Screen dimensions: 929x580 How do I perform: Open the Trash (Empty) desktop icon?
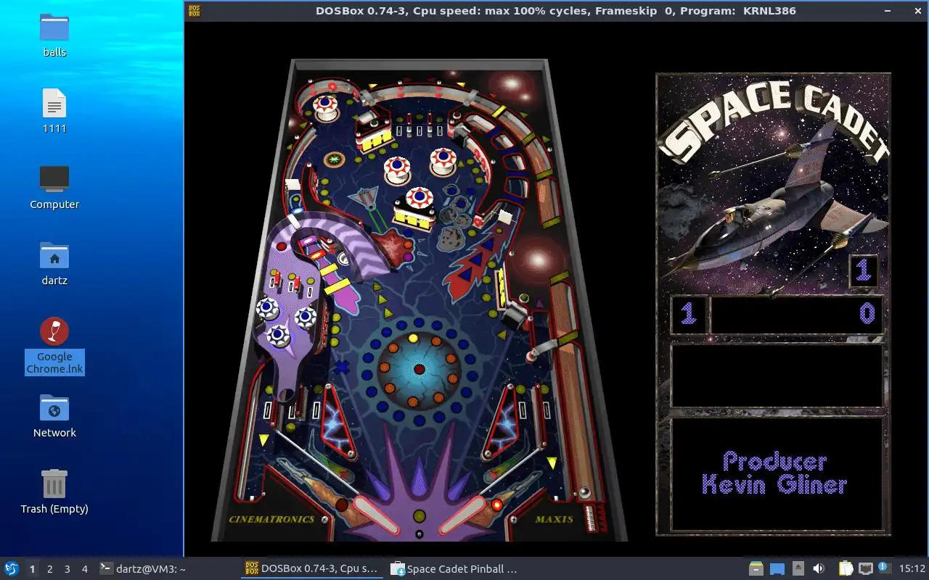[54, 484]
